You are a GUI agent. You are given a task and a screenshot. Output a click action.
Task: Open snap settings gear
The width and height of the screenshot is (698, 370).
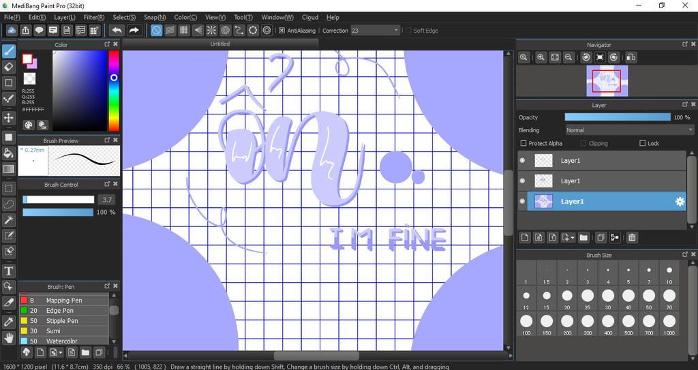tap(267, 30)
